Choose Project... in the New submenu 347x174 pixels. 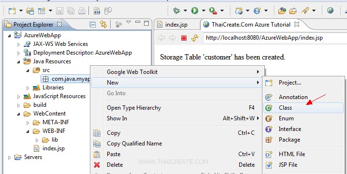(x=304, y=83)
